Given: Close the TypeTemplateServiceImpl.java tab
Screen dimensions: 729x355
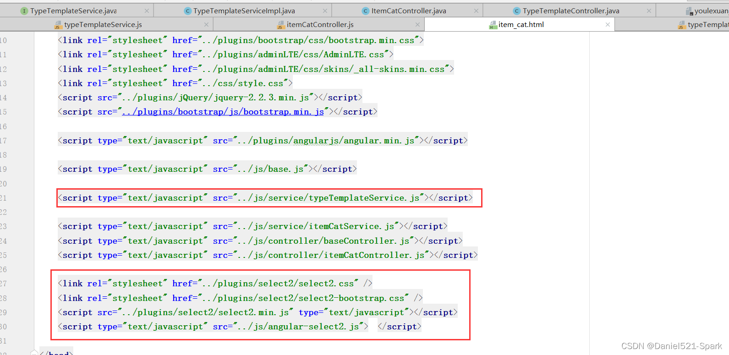Looking at the screenshot, I should (325, 11).
